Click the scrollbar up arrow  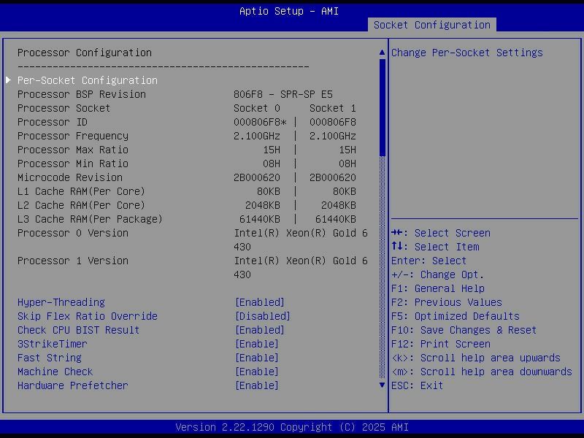click(x=382, y=53)
